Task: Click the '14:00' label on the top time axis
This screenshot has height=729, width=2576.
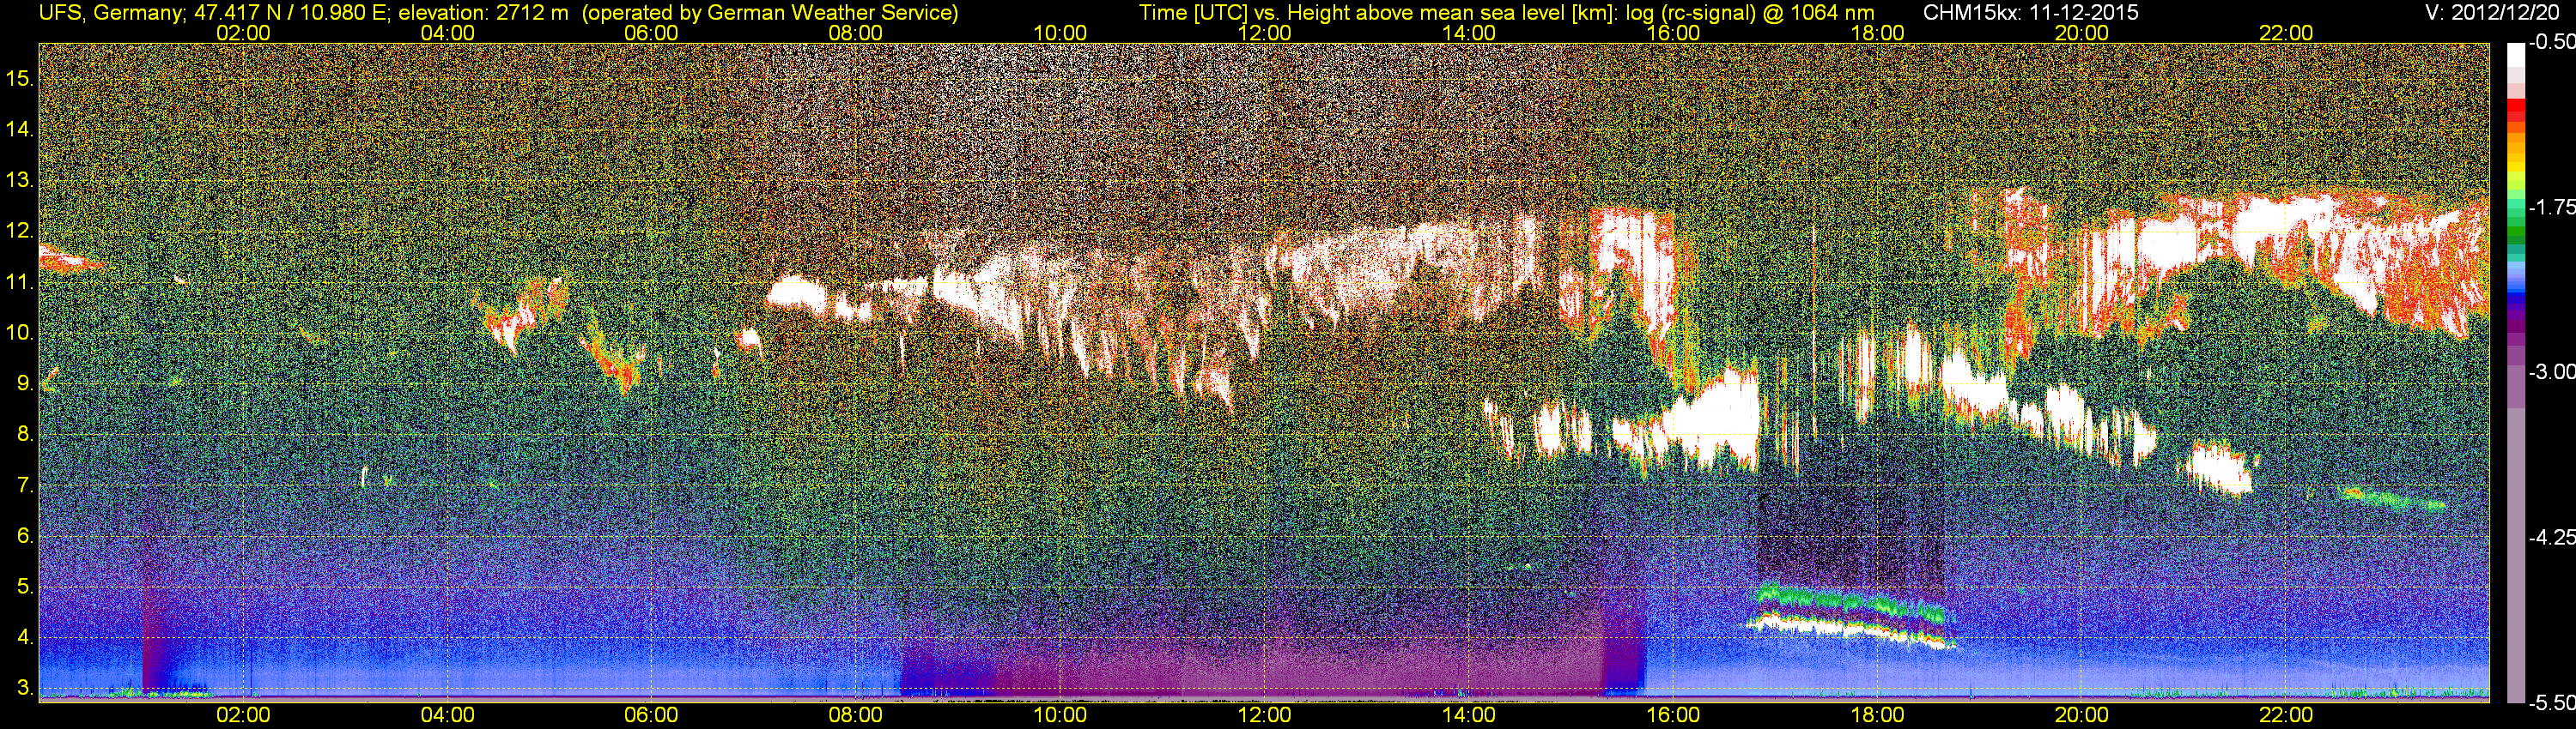Action: (1469, 33)
